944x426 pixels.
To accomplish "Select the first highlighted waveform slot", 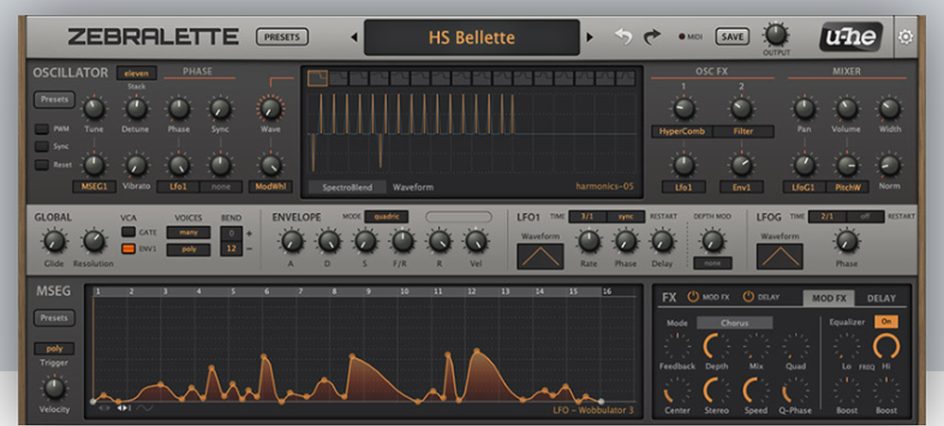I will point(317,78).
